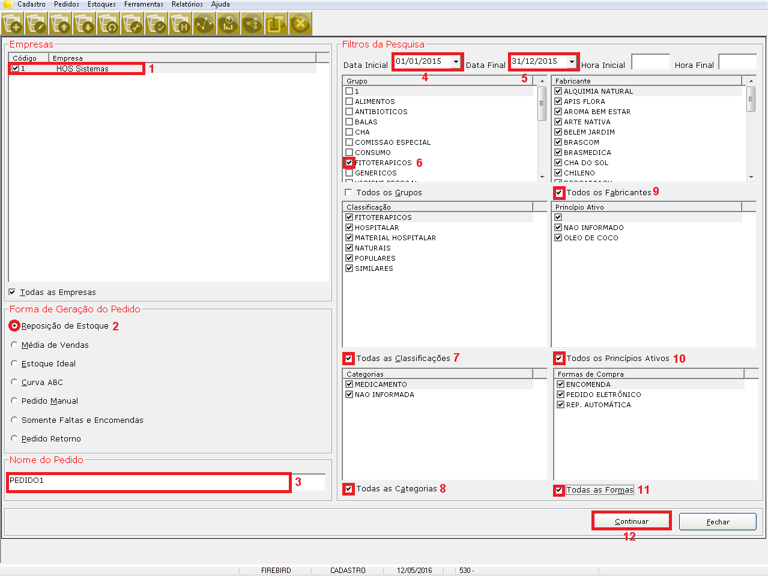Viewport: 768px width, 576px height.
Task: Click the line graph toolbar icon
Action: tap(204, 25)
